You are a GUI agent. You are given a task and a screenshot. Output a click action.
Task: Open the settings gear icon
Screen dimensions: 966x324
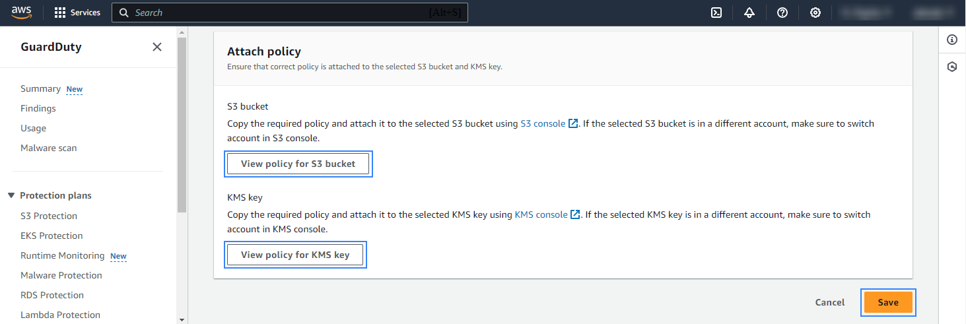point(815,13)
